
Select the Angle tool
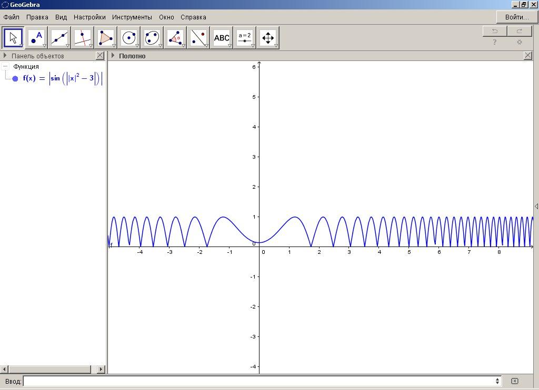coord(175,37)
